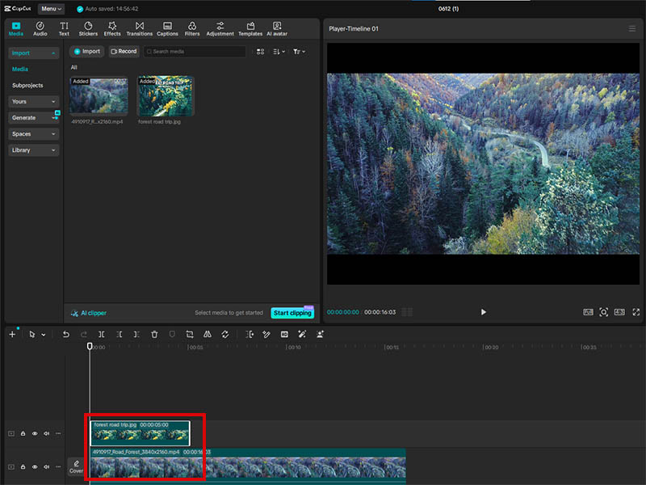The height and width of the screenshot is (485, 646).
Task: Open the Adjustment panel
Action: 220,29
